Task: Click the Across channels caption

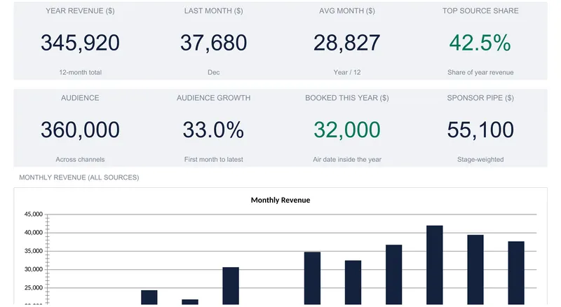Action: (80, 159)
